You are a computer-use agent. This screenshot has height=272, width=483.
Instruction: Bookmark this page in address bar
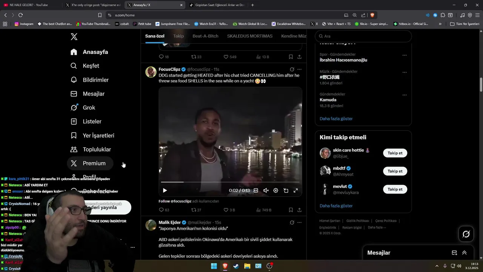(100, 15)
